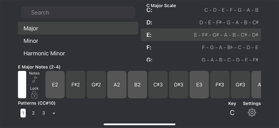The image size is (279, 128).
Task: Hit the F#3 note pad
Action: click(220, 85)
